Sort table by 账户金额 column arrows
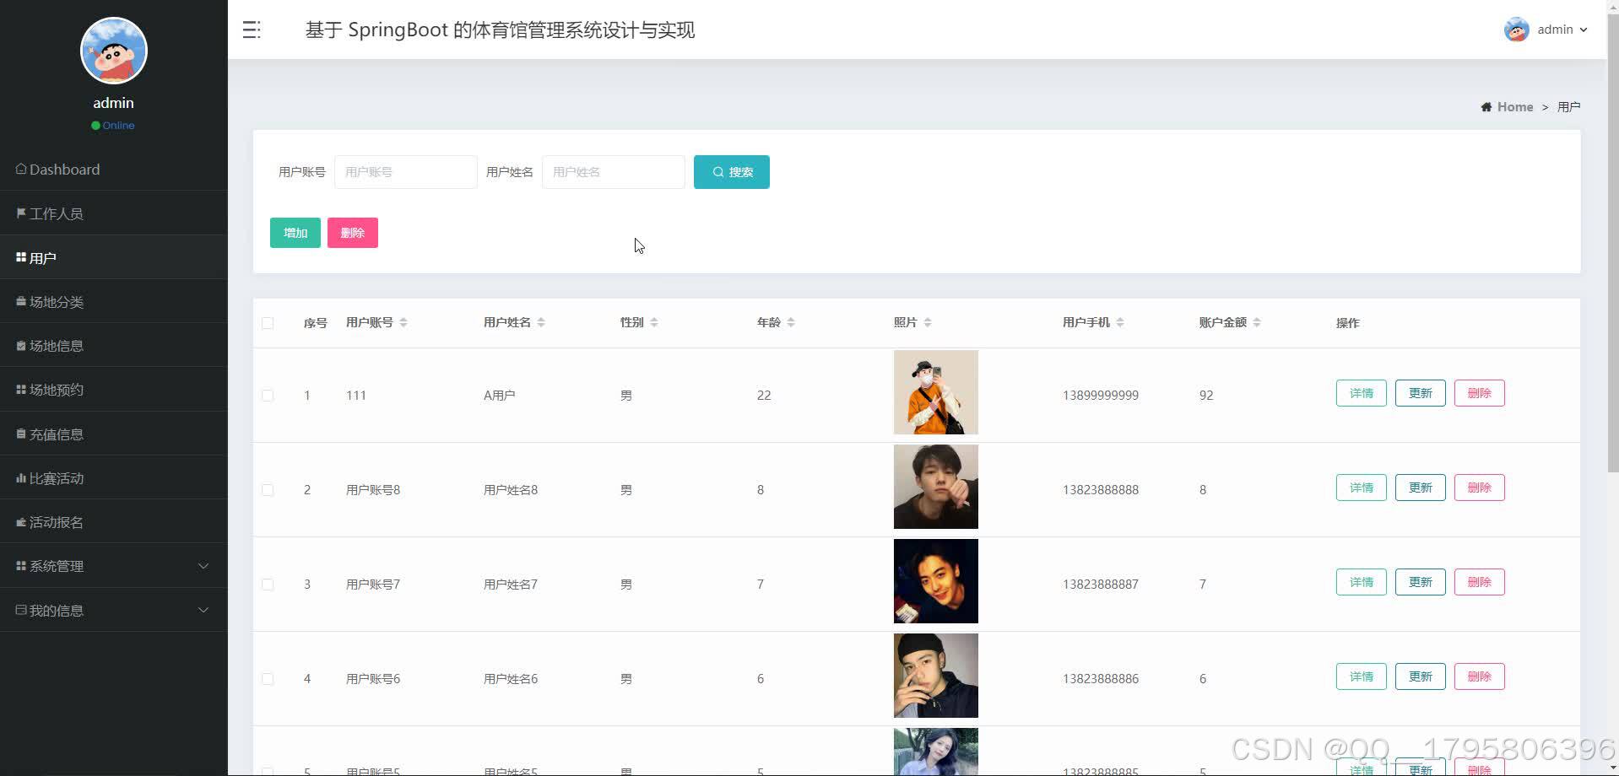The height and width of the screenshot is (776, 1619). pyautogui.click(x=1257, y=322)
